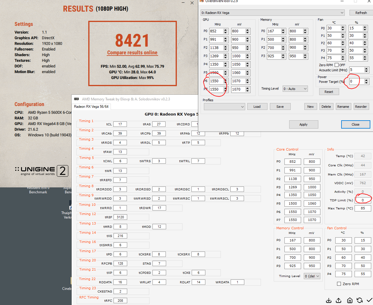Click the checkmark apply icon in Memory Tweak
This screenshot has width=373, height=305.
pyautogui.click(x=369, y=300)
